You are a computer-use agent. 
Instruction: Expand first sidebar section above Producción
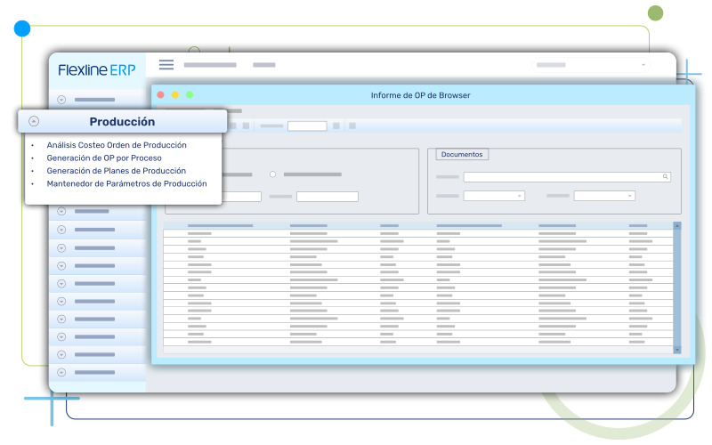(61, 100)
